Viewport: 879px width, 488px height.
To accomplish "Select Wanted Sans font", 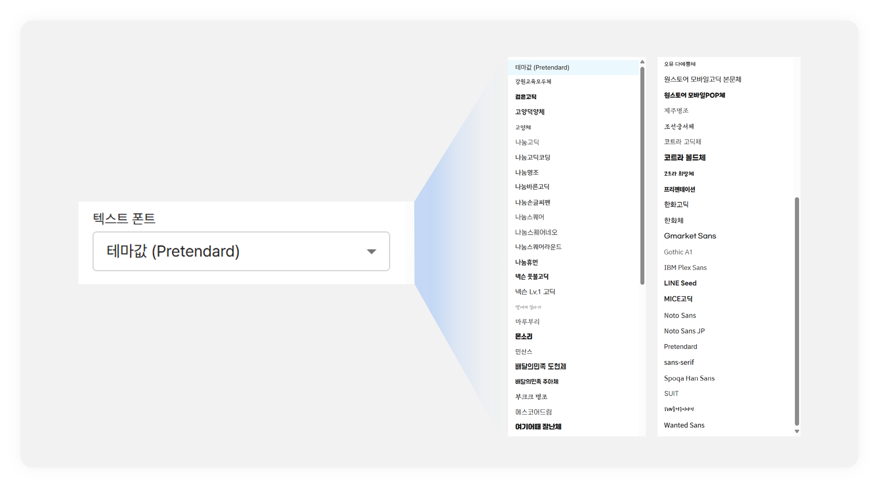I will tap(684, 425).
